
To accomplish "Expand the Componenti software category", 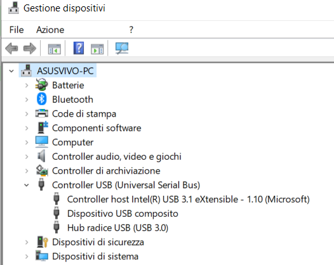I will [27, 128].
